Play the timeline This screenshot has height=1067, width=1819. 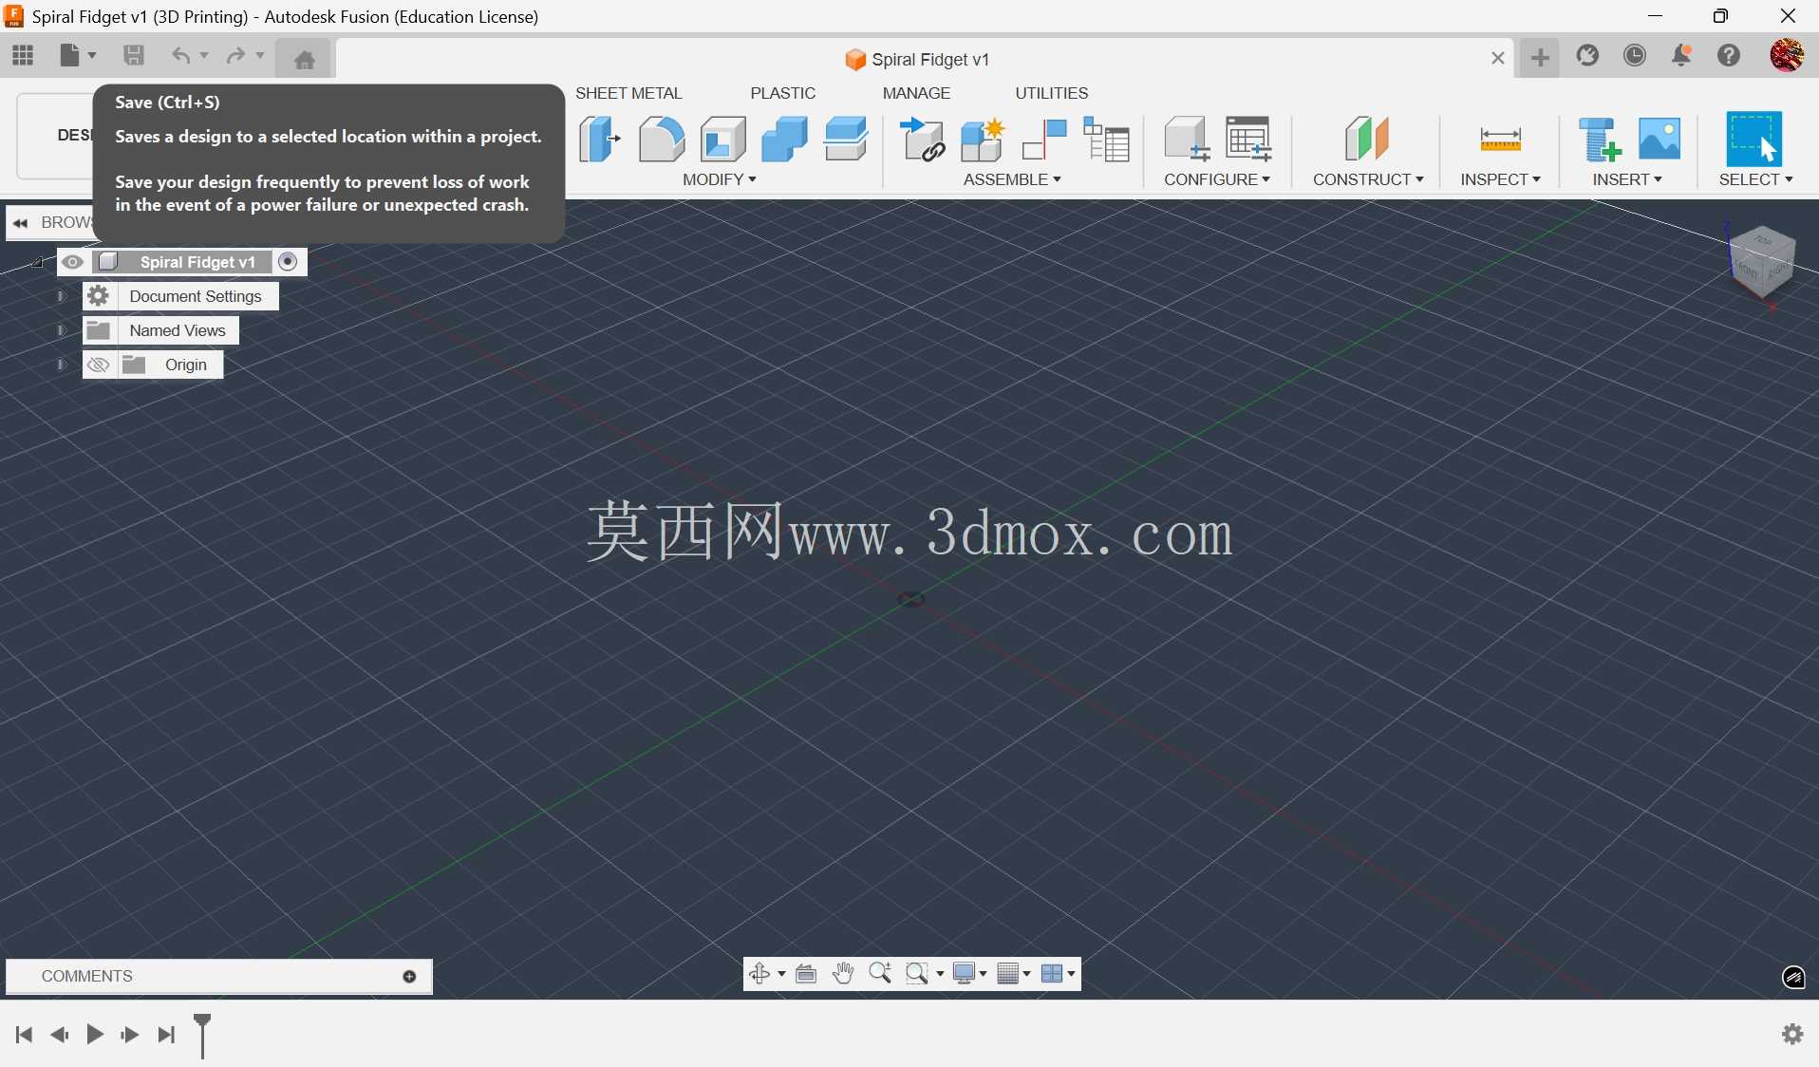[95, 1035]
